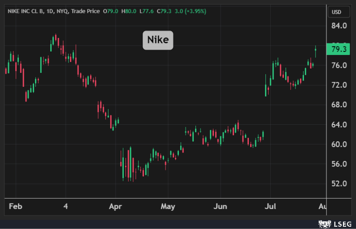Click the green 79.3 current price tag
The height and width of the screenshot is (229, 356).
338,50
